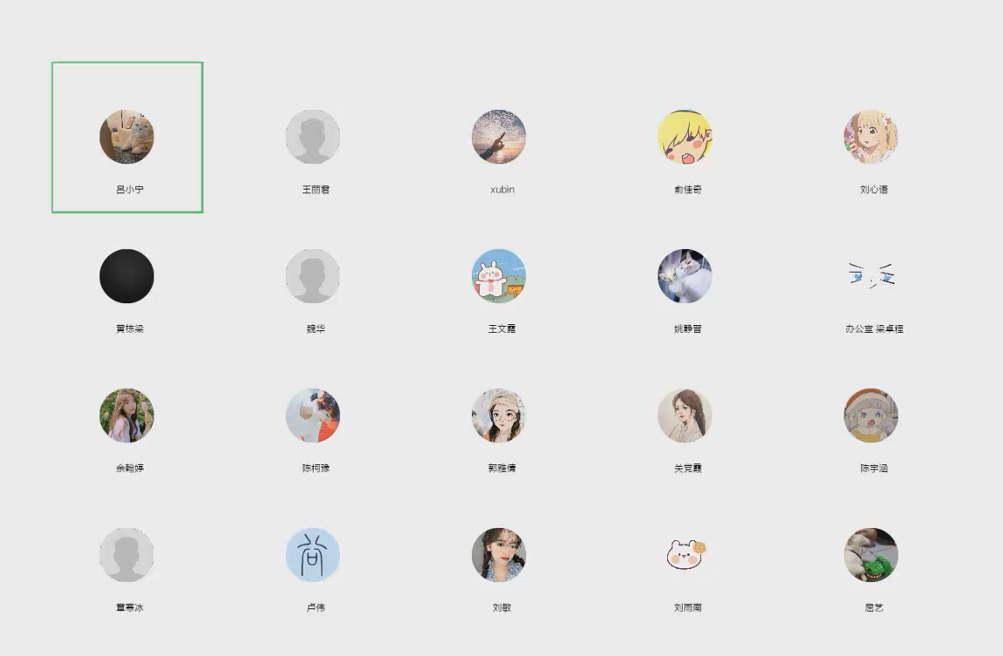Screen dimensions: 1003x656
Task: Select 魏华's gray placeholder avatar
Action: click(x=313, y=276)
